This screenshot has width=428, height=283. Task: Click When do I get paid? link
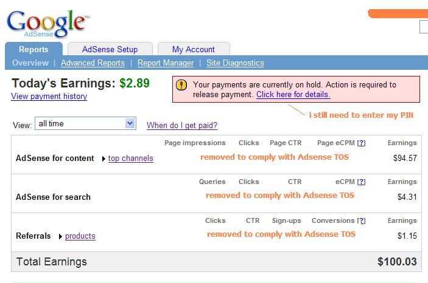[x=182, y=125]
